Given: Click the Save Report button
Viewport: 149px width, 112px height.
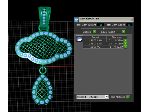Looking at the screenshot, I should (111, 32).
